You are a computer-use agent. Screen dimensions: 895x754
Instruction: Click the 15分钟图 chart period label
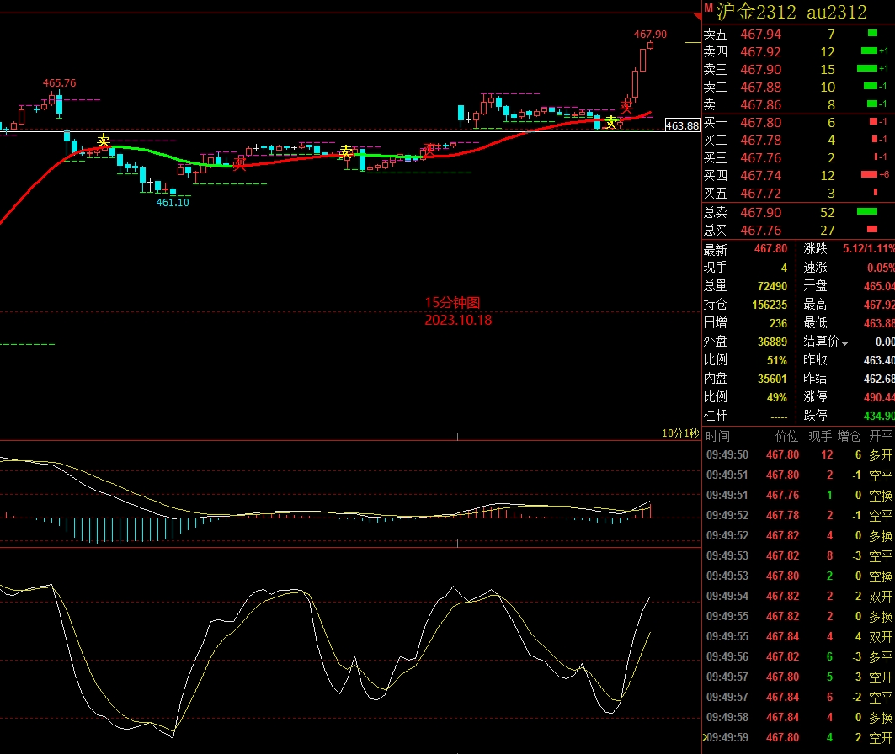452,303
